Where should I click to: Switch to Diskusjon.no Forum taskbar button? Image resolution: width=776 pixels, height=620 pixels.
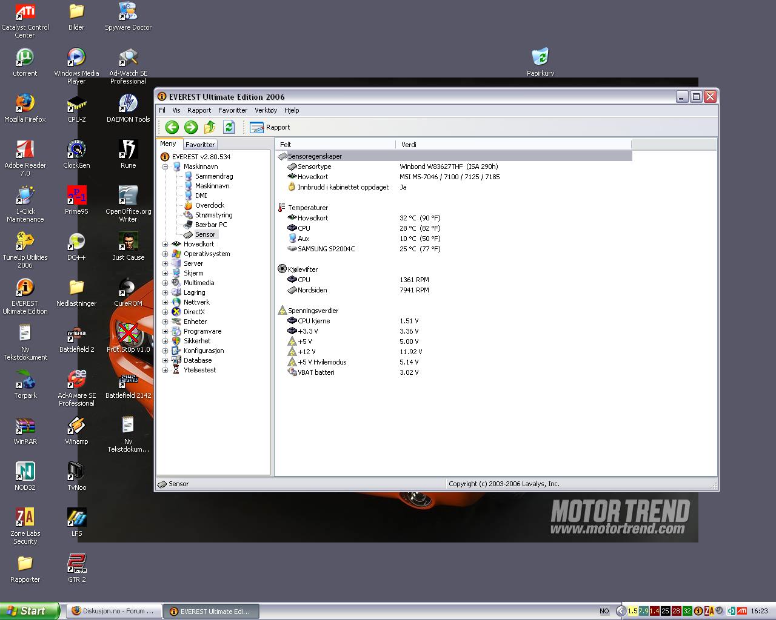click(x=113, y=611)
